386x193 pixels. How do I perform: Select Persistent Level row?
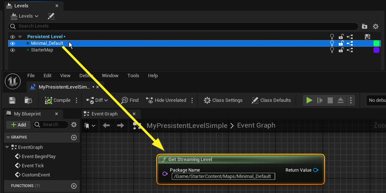194,37
